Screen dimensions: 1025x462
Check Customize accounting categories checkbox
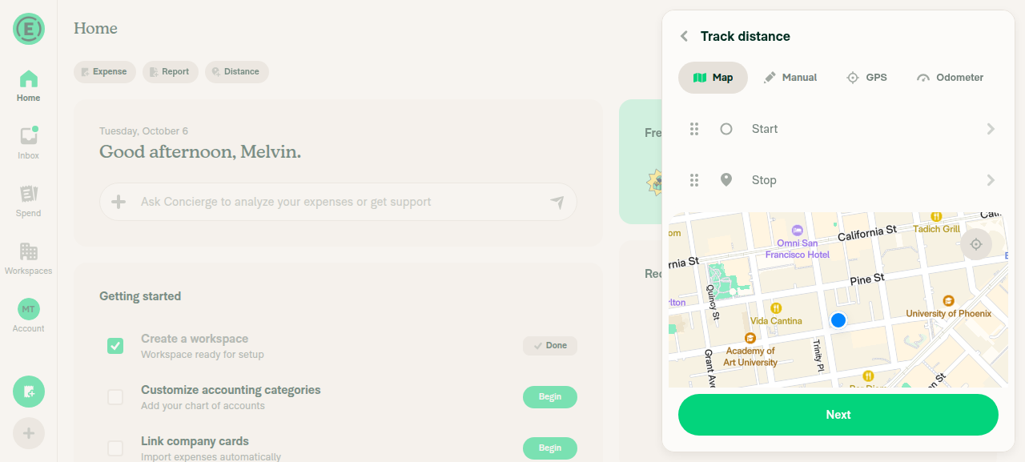115,397
